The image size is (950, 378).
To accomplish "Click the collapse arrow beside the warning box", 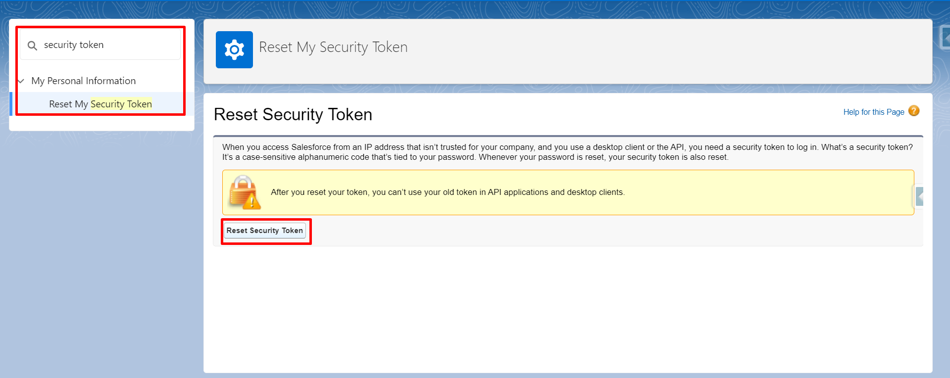I will tap(918, 197).
